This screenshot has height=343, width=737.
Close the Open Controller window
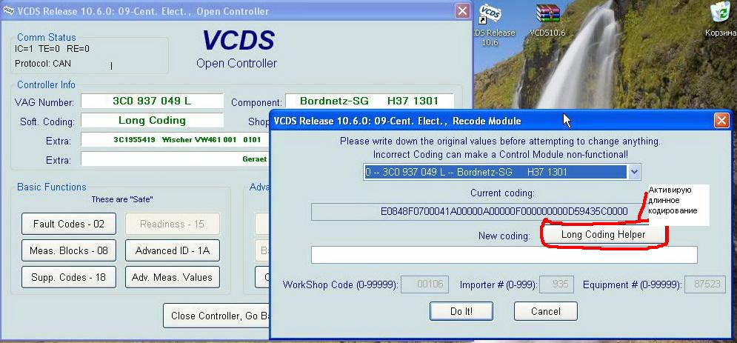(x=462, y=11)
